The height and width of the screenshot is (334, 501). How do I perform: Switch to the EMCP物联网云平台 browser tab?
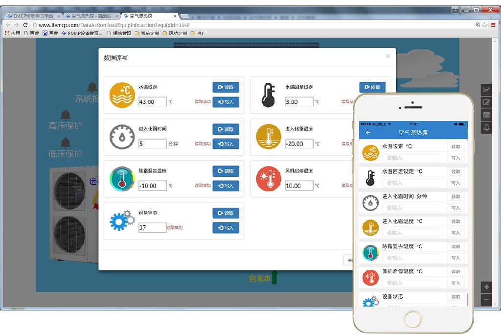coord(33,16)
